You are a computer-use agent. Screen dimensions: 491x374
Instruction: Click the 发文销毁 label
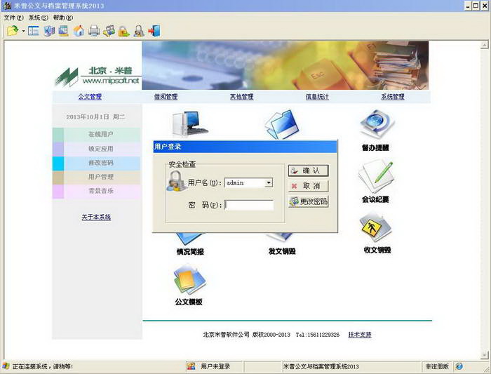[282, 251]
